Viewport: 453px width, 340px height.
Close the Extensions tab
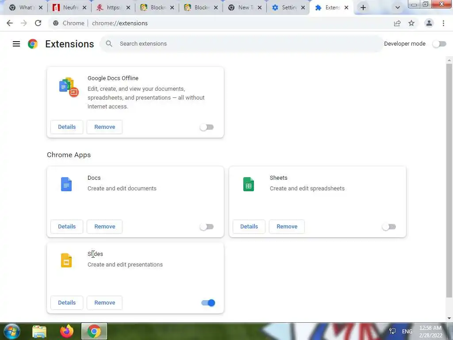coord(346,8)
